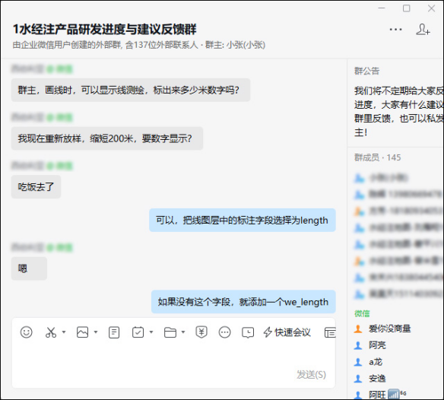Open the emoji picker
Viewport: 444px width, 400px height.
click(27, 332)
